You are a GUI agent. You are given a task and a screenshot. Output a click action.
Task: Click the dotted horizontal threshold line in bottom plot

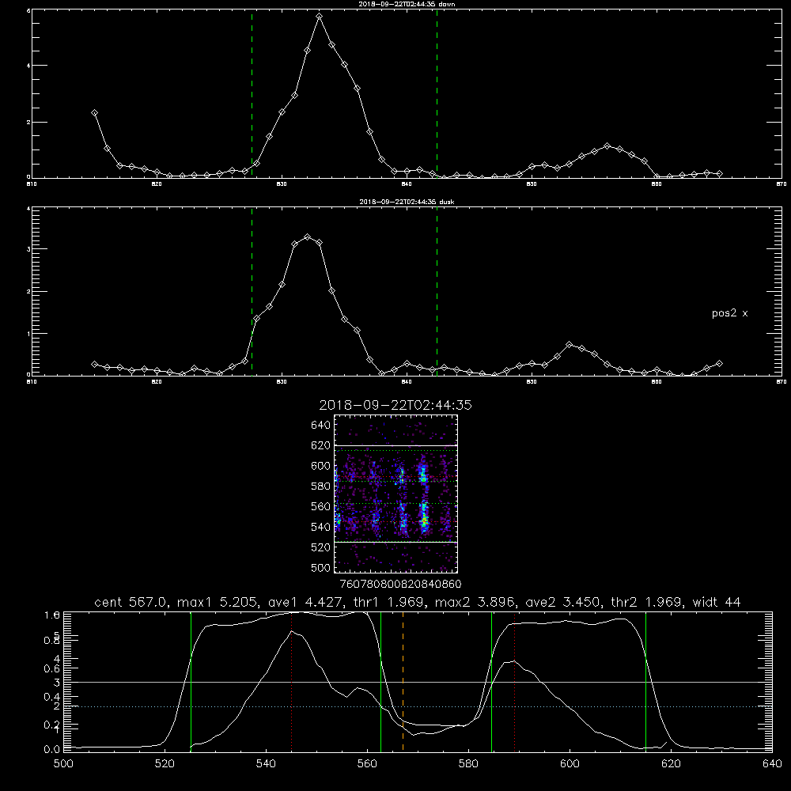[418, 706]
